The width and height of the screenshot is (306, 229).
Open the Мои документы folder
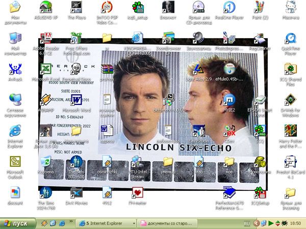[15, 7]
